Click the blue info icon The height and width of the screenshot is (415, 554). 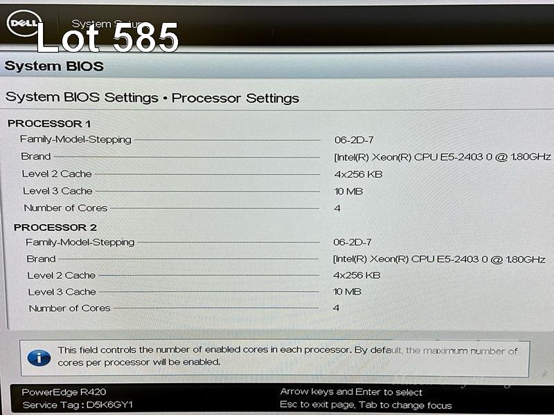tap(39, 358)
